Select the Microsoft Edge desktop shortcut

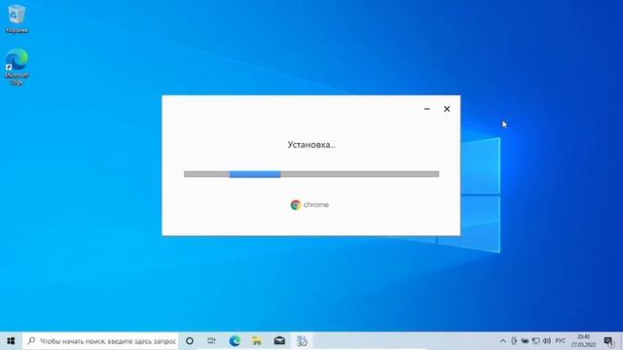point(17,67)
